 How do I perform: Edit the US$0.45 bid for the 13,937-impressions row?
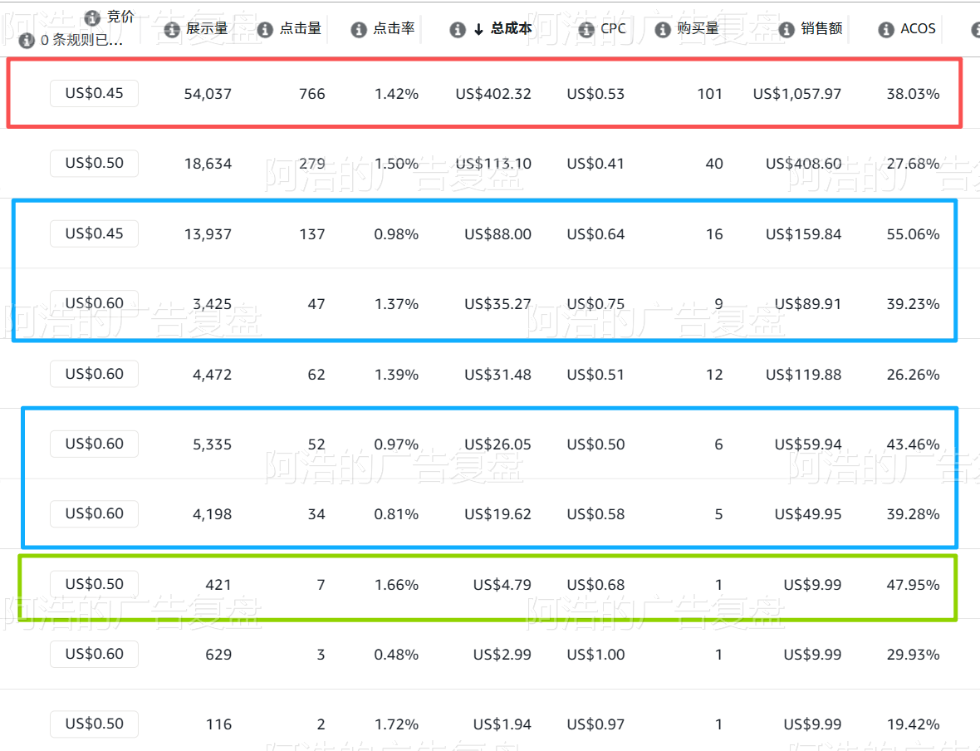(x=95, y=234)
